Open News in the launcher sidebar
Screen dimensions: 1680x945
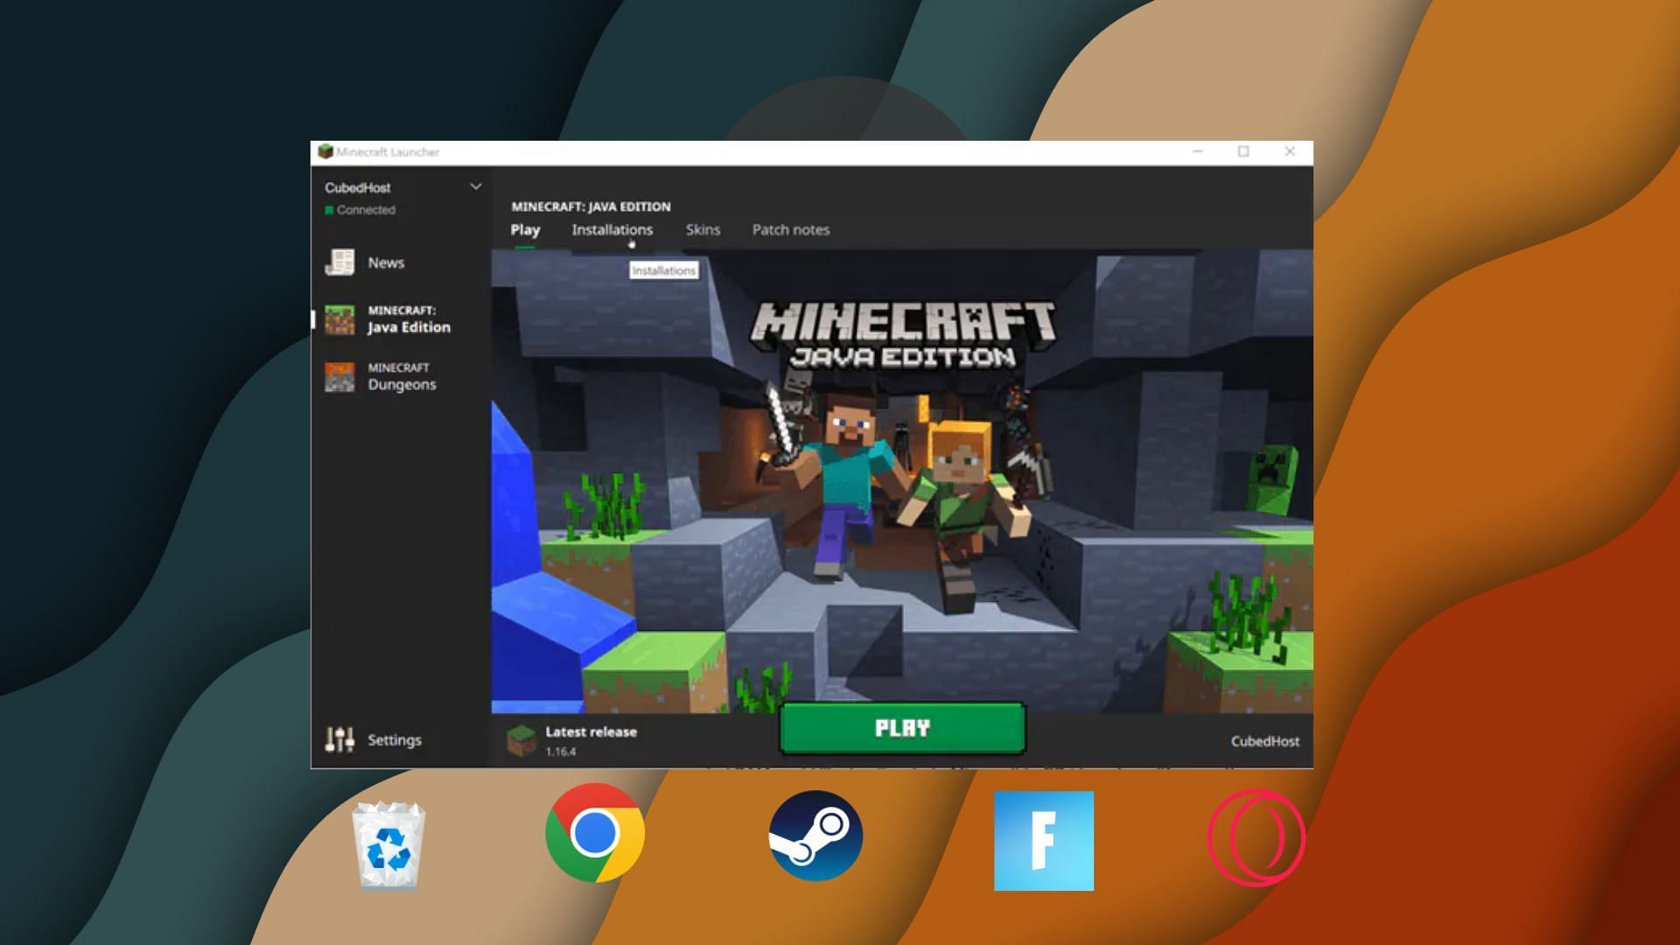click(386, 262)
